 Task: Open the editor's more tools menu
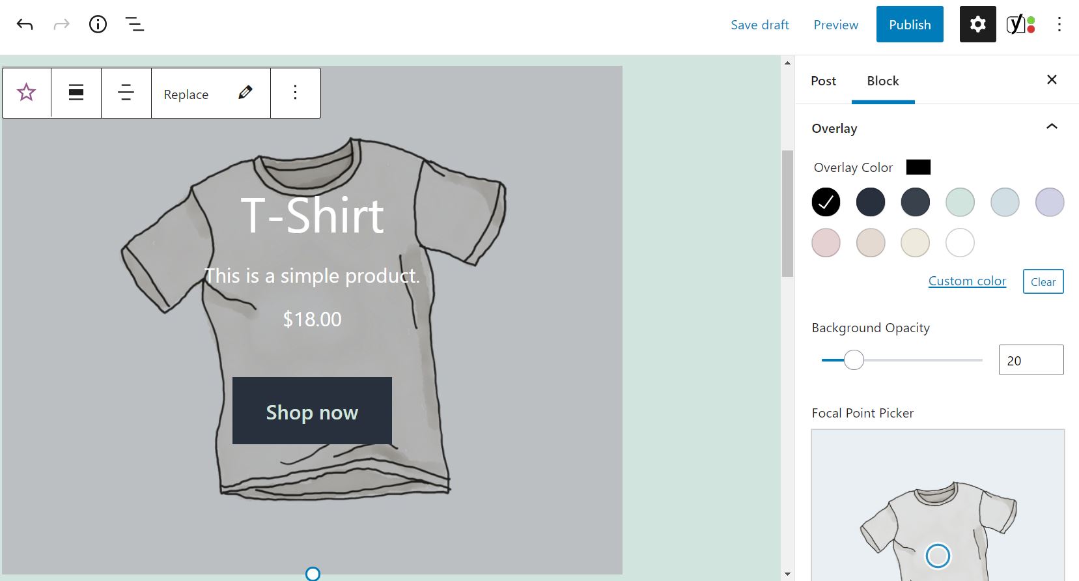(1059, 24)
